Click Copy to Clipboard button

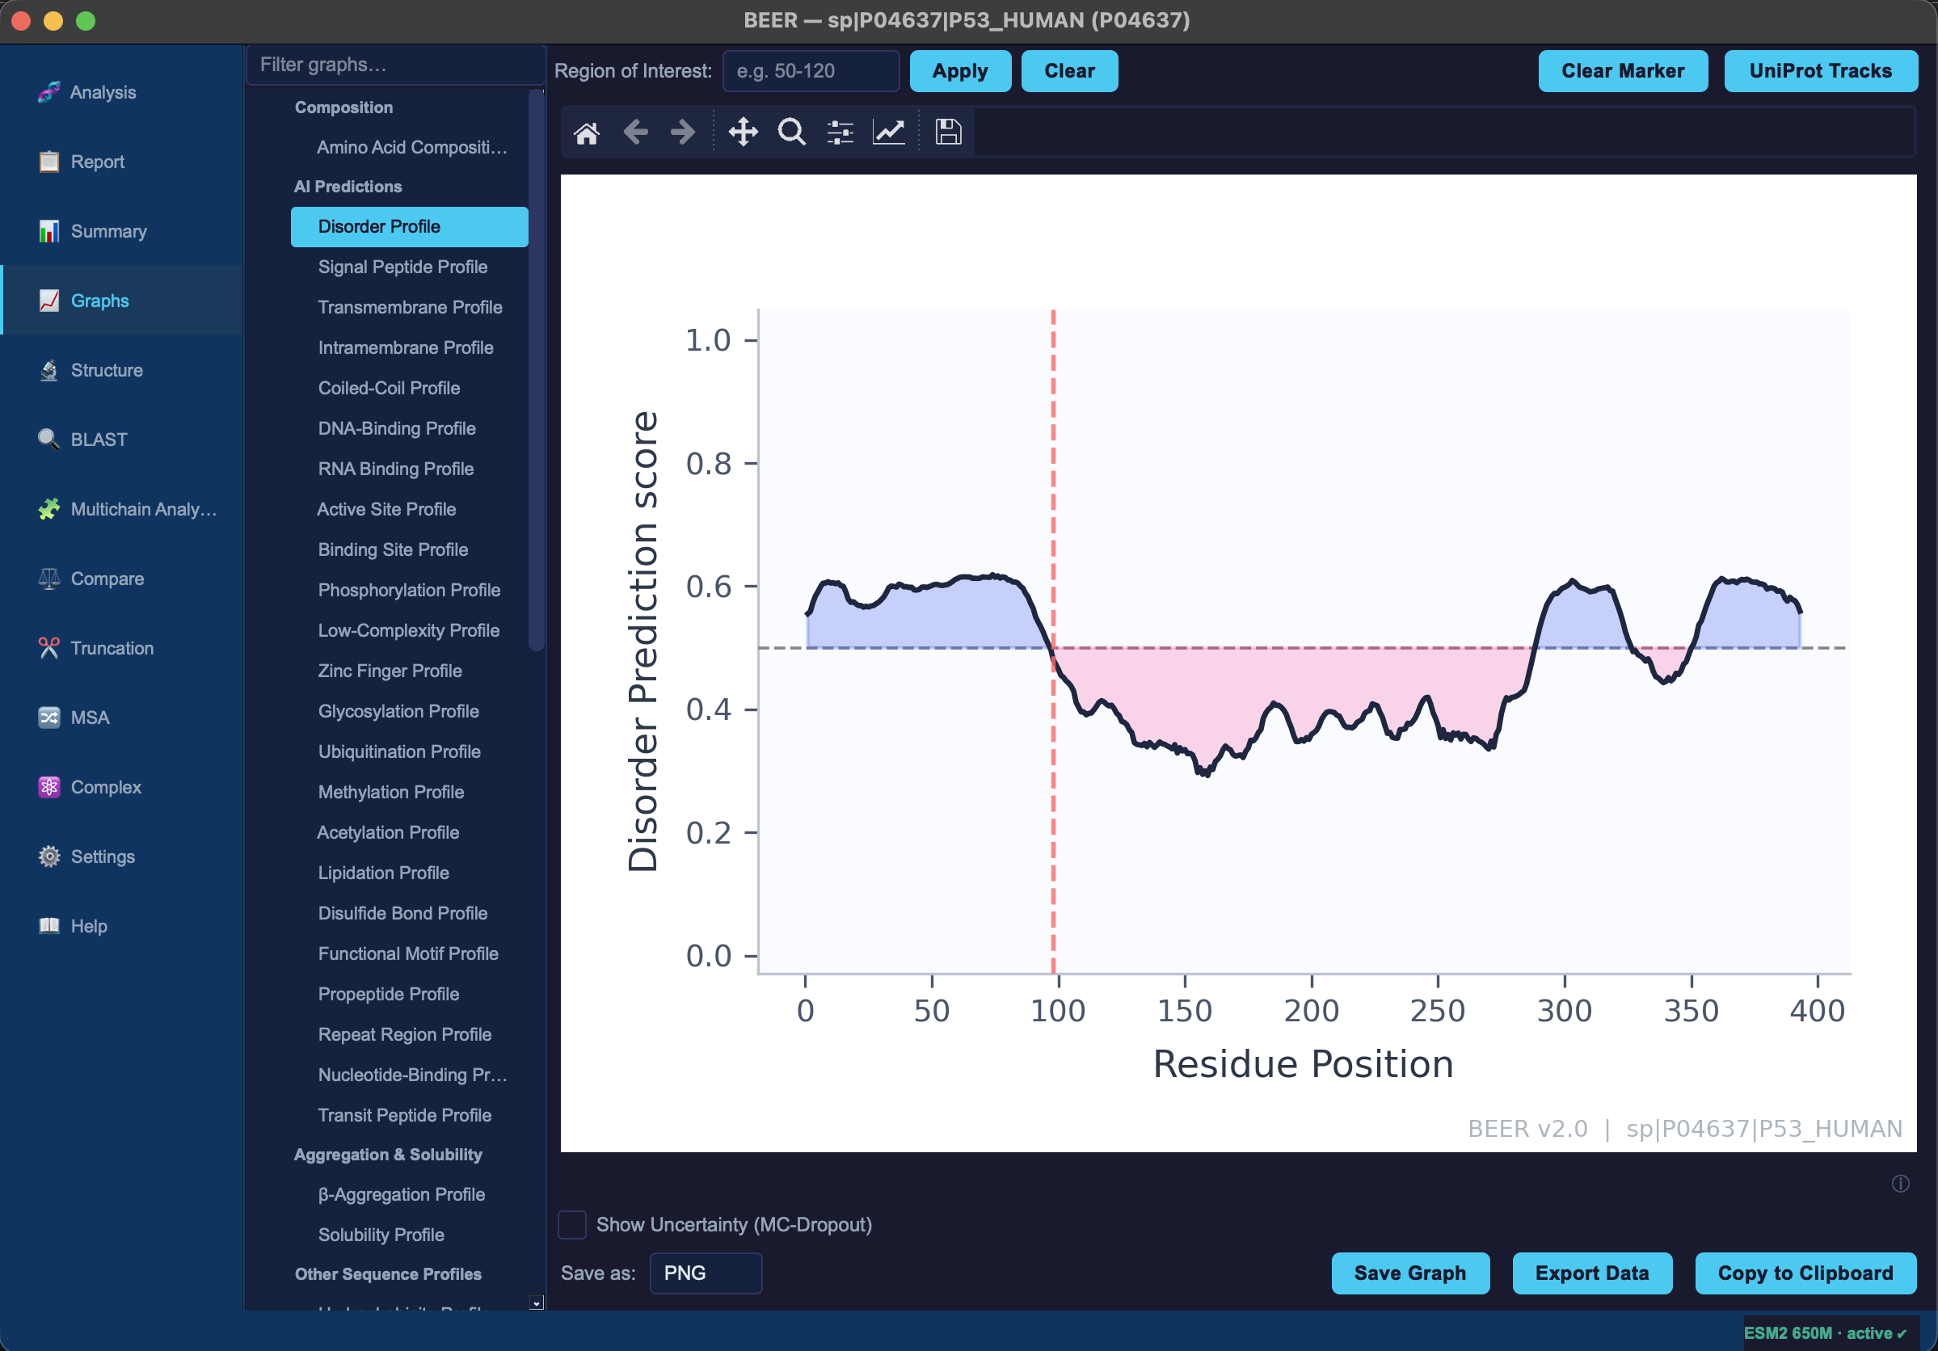click(x=1805, y=1273)
